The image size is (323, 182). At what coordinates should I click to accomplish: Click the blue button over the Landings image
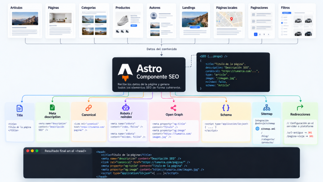pos(195,27)
